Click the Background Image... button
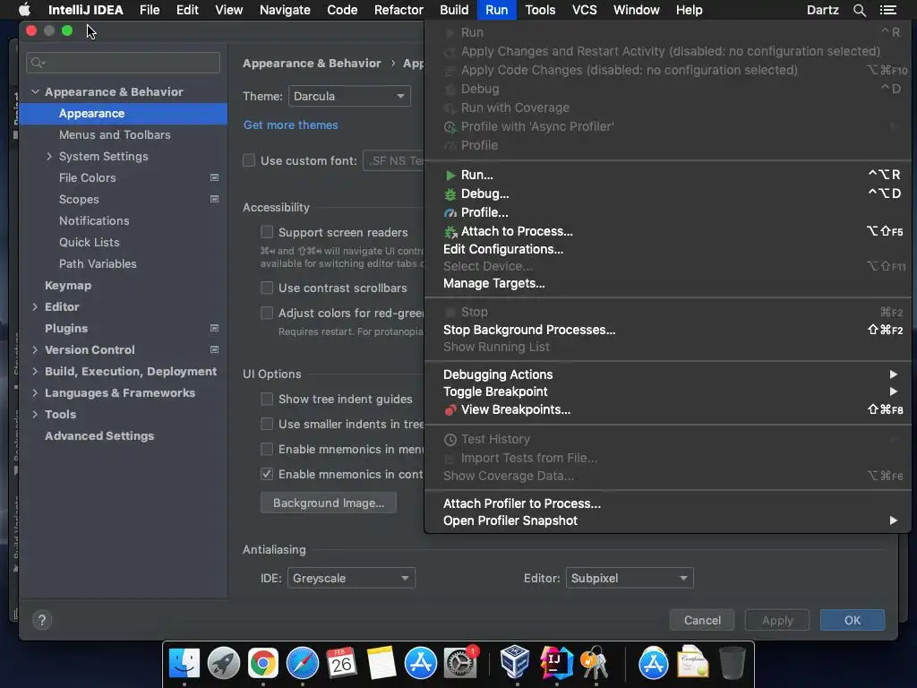917x688 pixels. coord(328,503)
